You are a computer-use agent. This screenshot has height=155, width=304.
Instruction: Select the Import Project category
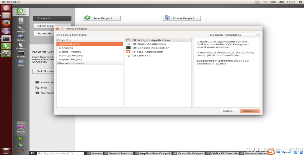coord(90,59)
